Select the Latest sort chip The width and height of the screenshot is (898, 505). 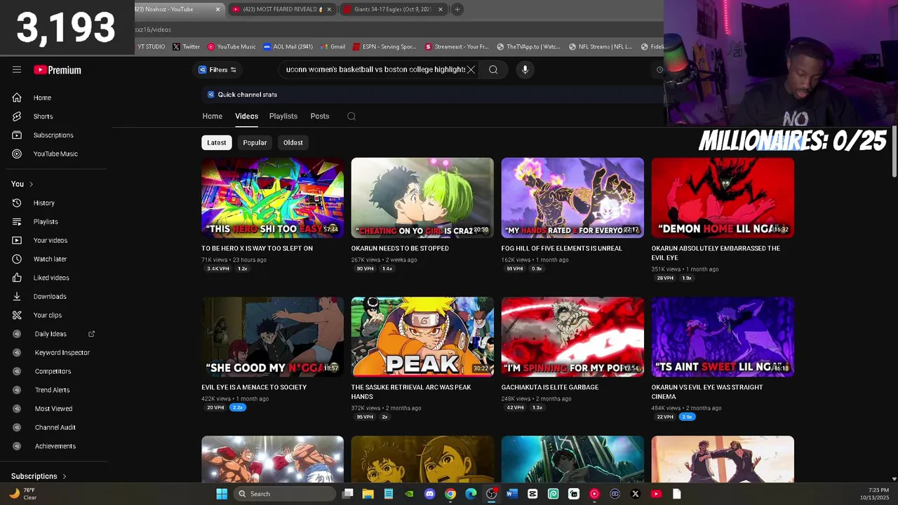(x=216, y=142)
